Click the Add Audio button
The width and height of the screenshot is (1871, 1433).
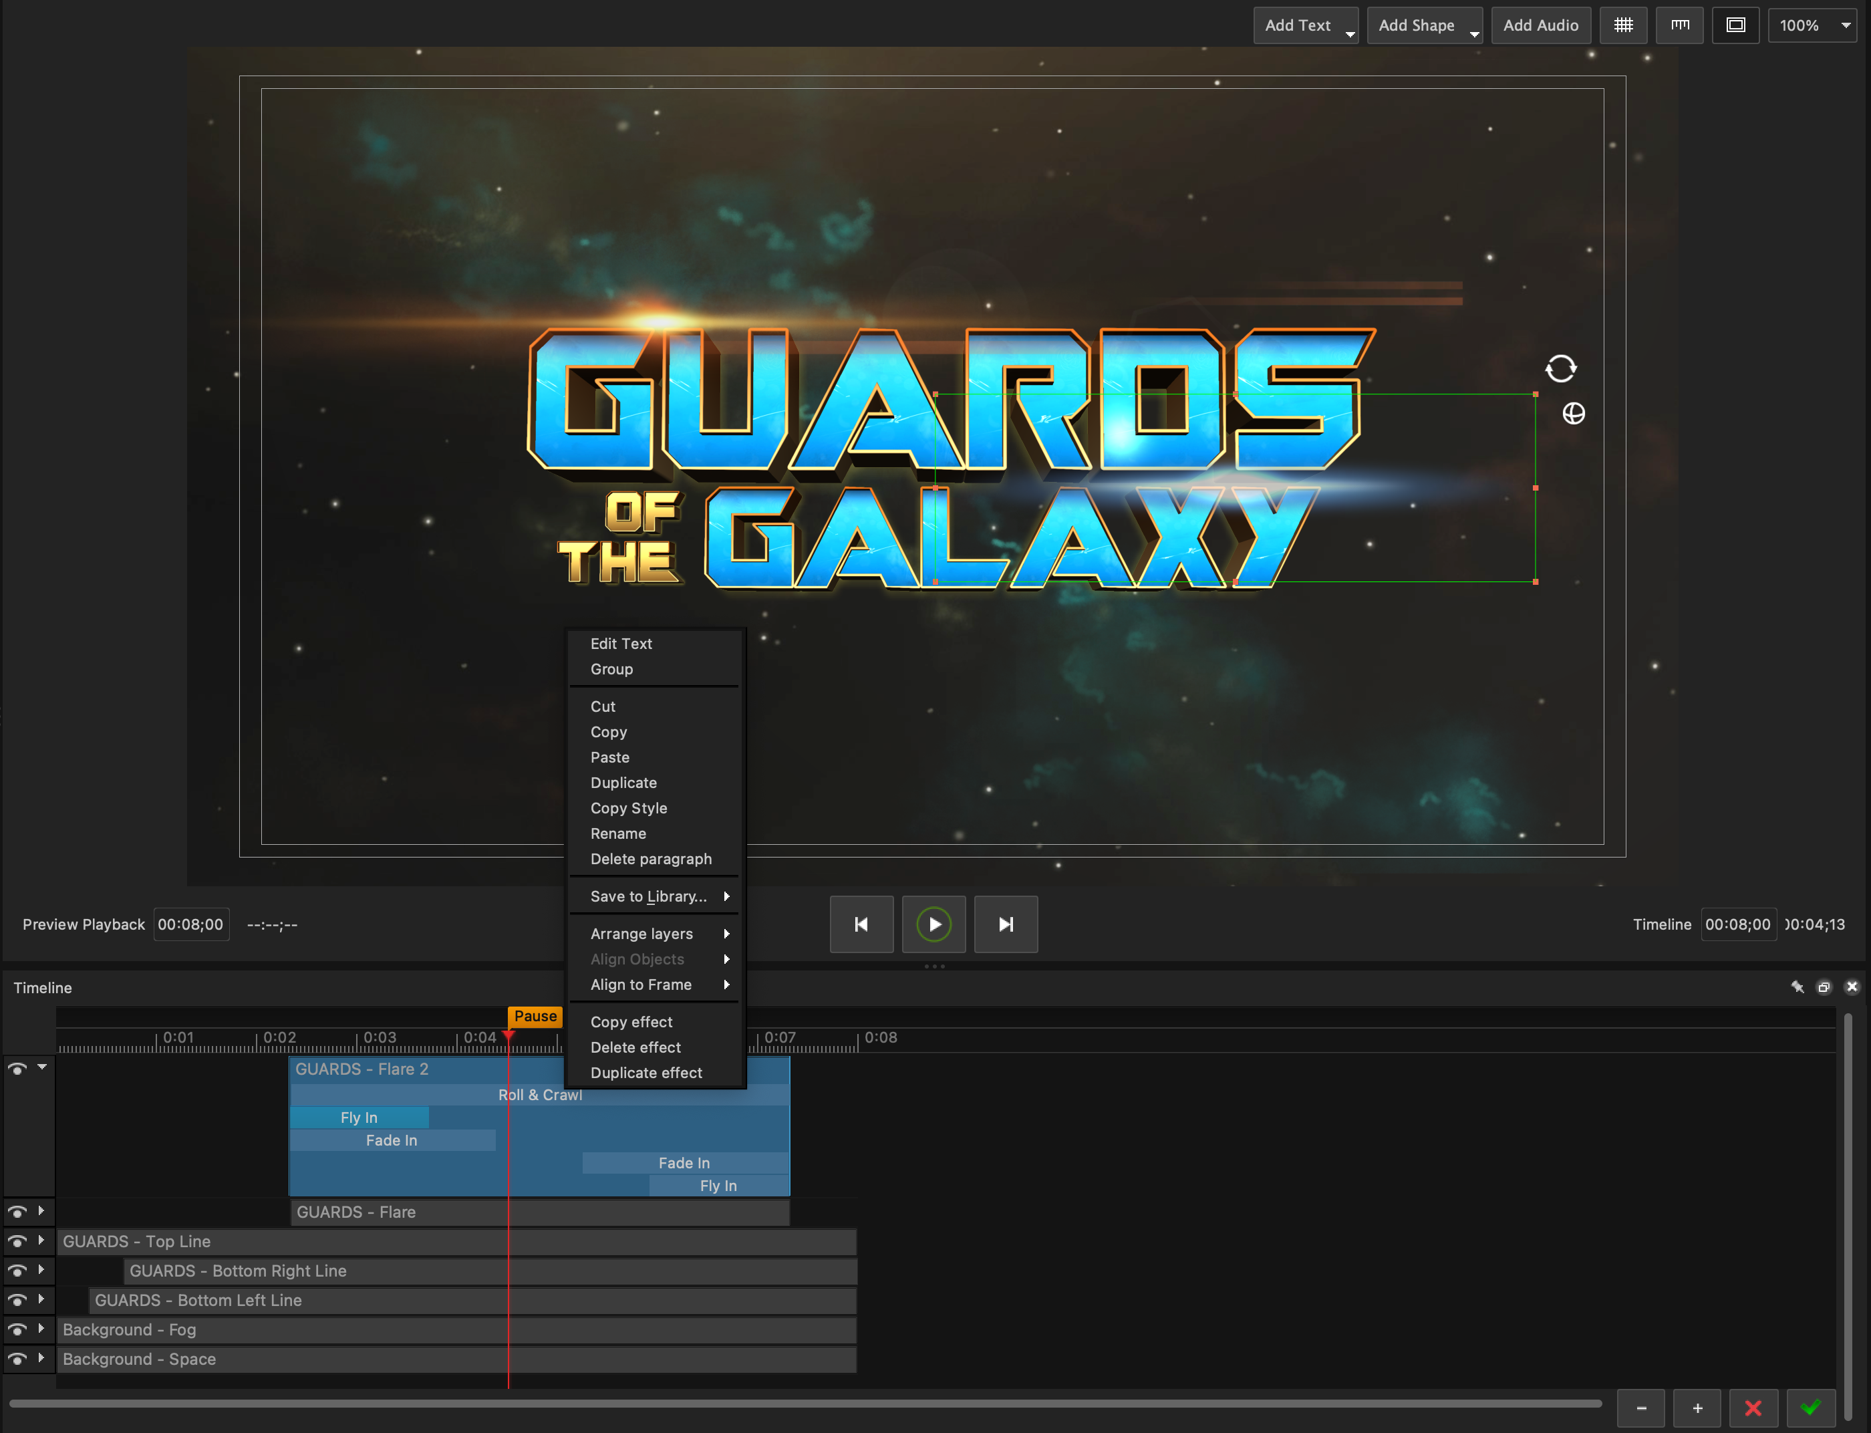[x=1540, y=25]
